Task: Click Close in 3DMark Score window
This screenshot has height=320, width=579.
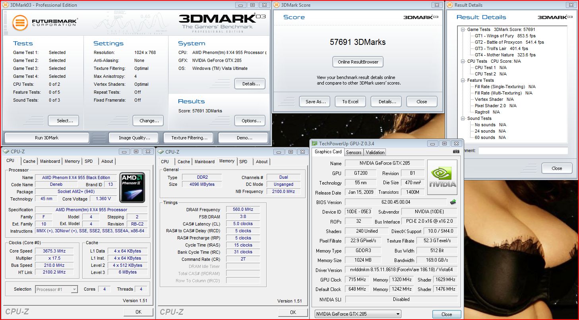Action: click(422, 102)
